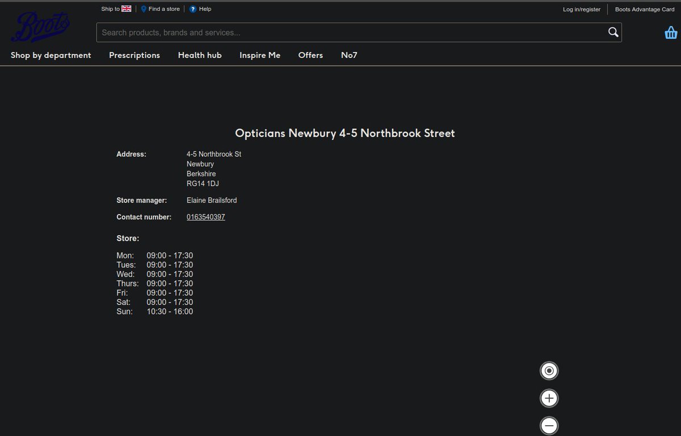Open Ship to link
The height and width of the screenshot is (436, 681).
pyautogui.click(x=116, y=9)
